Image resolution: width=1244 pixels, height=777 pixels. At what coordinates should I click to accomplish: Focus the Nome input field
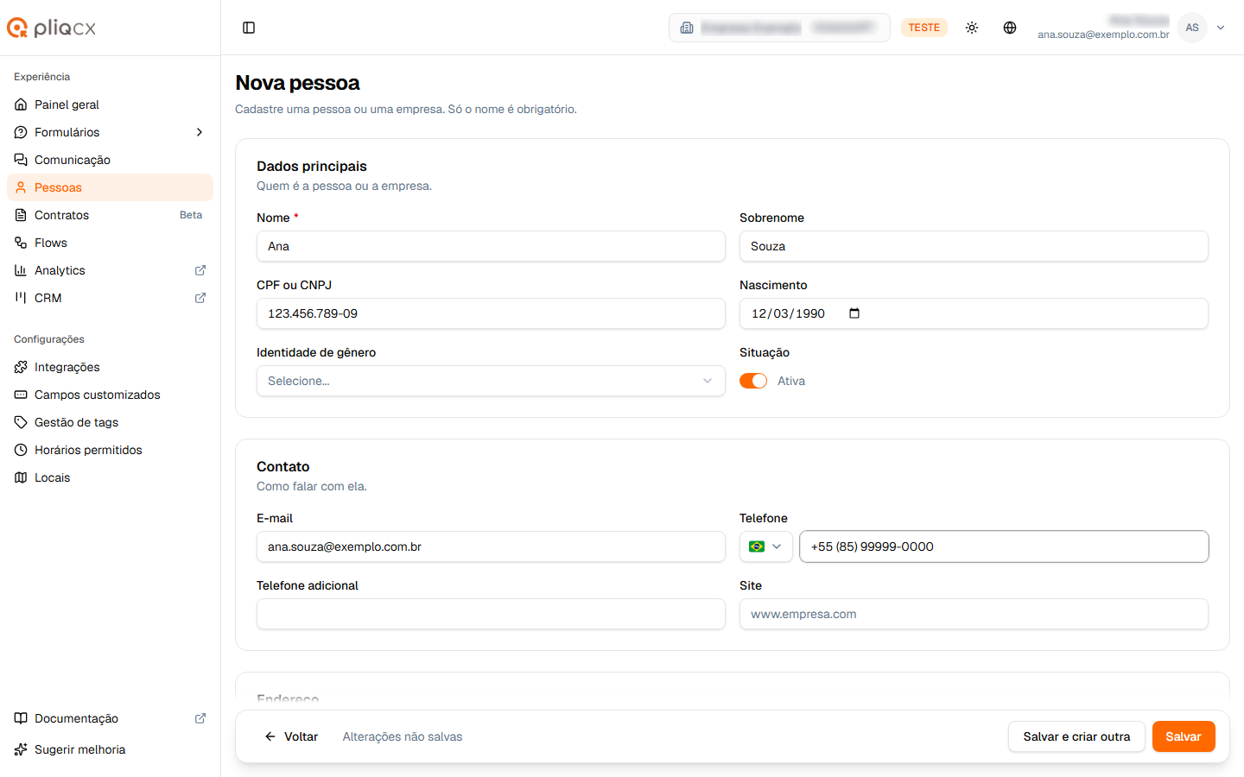(491, 246)
